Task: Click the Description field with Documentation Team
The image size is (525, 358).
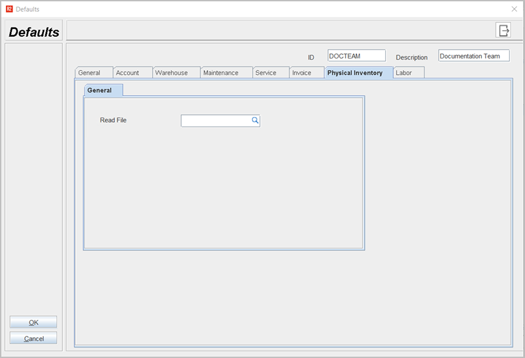Action: [x=473, y=56]
